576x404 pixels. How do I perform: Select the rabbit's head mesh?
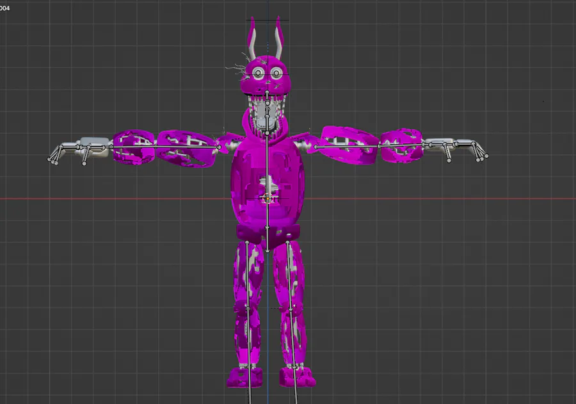tap(265, 76)
